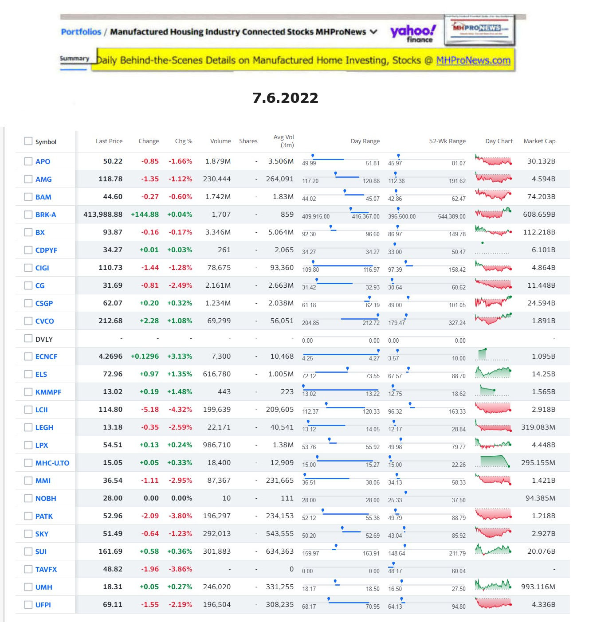View the MMI day chart sparkline
Viewport: 589px width, 622px height.
(493, 479)
